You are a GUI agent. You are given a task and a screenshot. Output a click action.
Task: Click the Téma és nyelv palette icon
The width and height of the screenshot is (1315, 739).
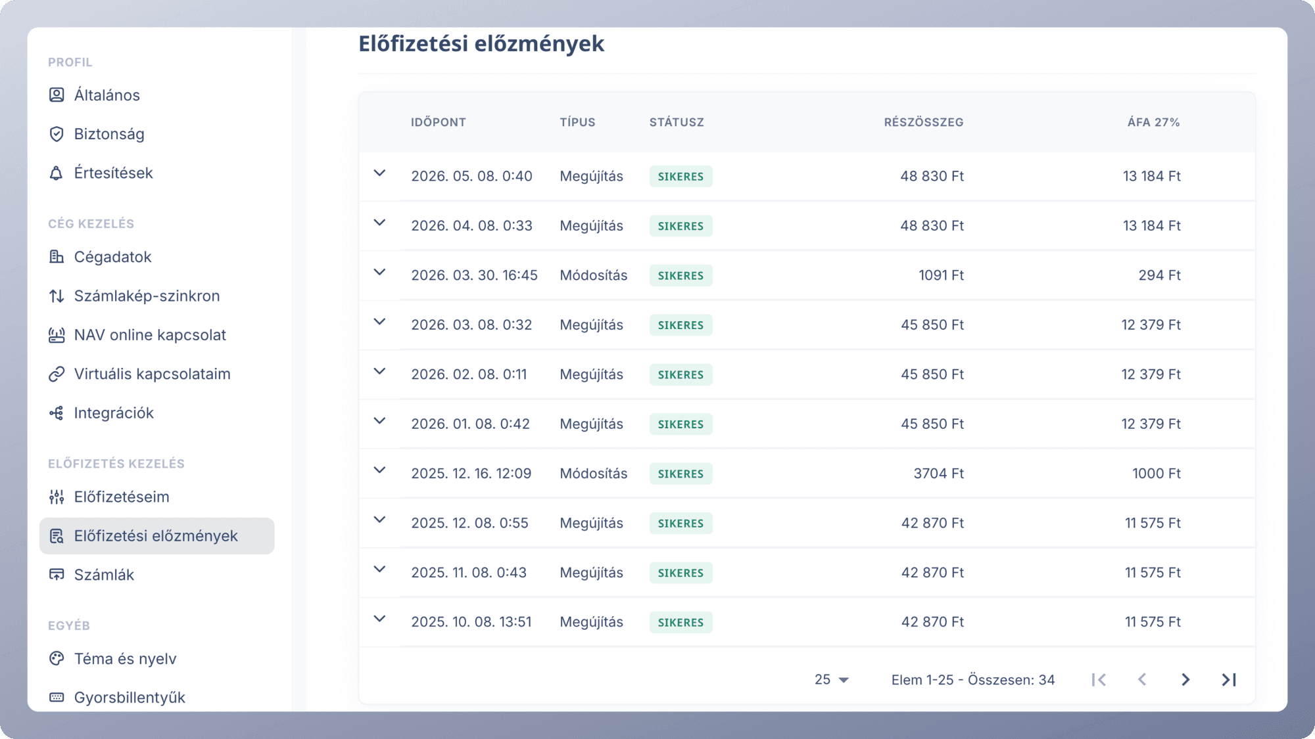point(57,658)
